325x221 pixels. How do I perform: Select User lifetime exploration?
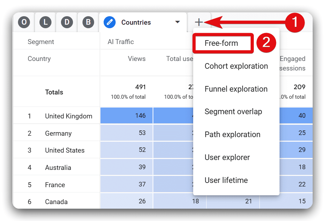tap(226, 180)
